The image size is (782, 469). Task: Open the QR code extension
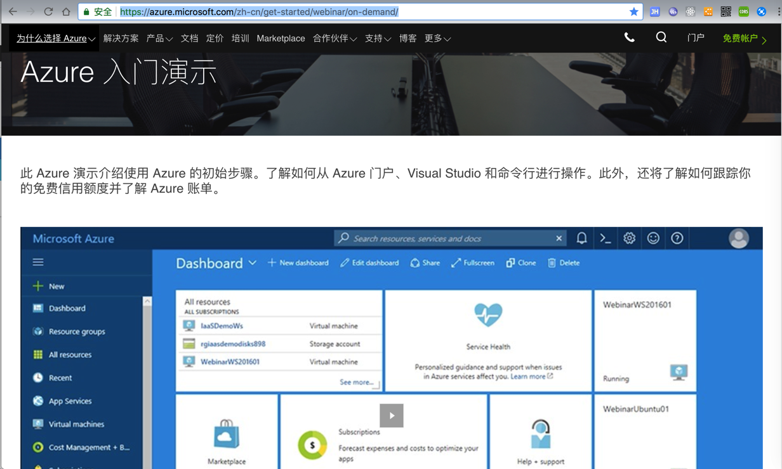tap(726, 11)
